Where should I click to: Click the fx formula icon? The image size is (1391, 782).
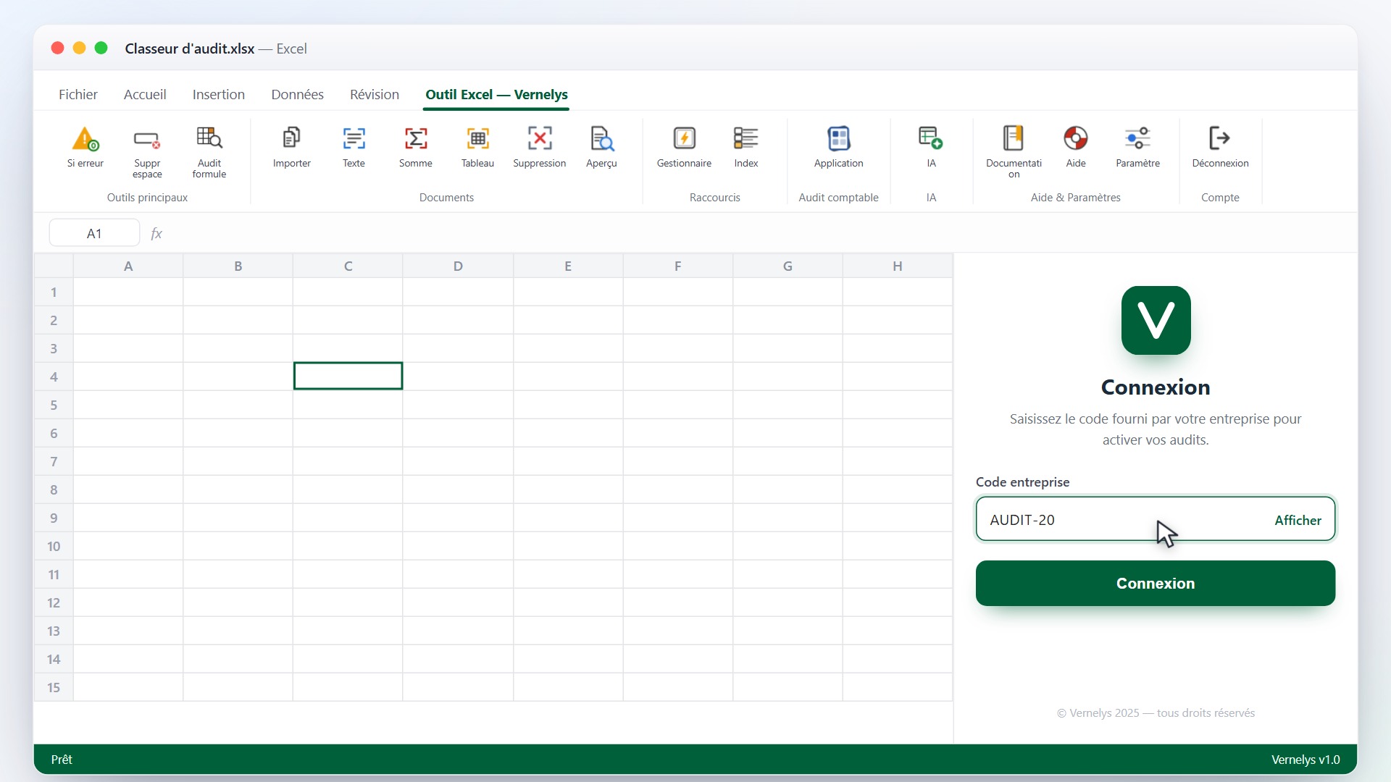click(x=156, y=233)
